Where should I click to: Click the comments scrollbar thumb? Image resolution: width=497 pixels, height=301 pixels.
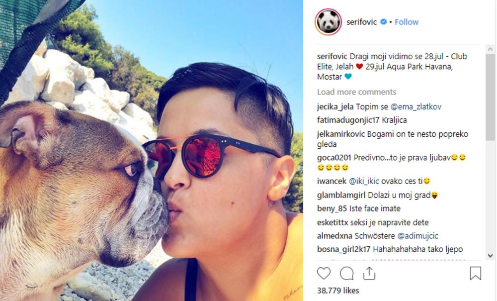click(x=491, y=97)
